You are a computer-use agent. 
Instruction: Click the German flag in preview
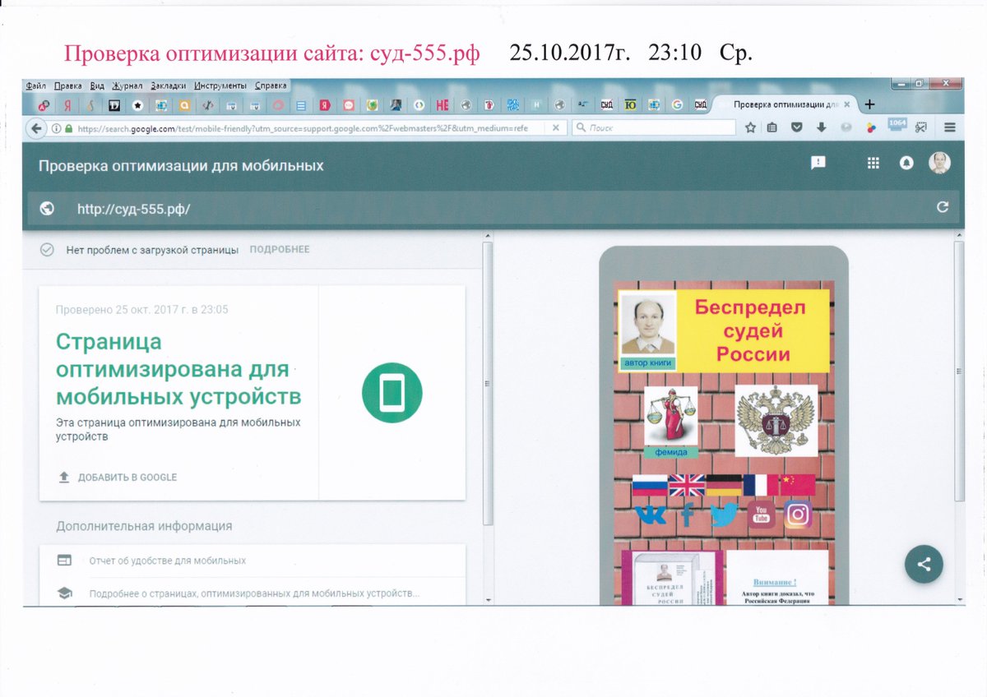click(x=724, y=486)
